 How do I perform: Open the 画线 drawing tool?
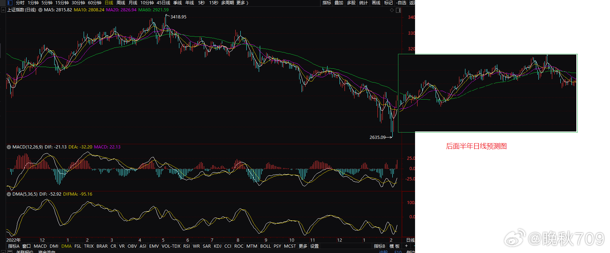[376, 3]
